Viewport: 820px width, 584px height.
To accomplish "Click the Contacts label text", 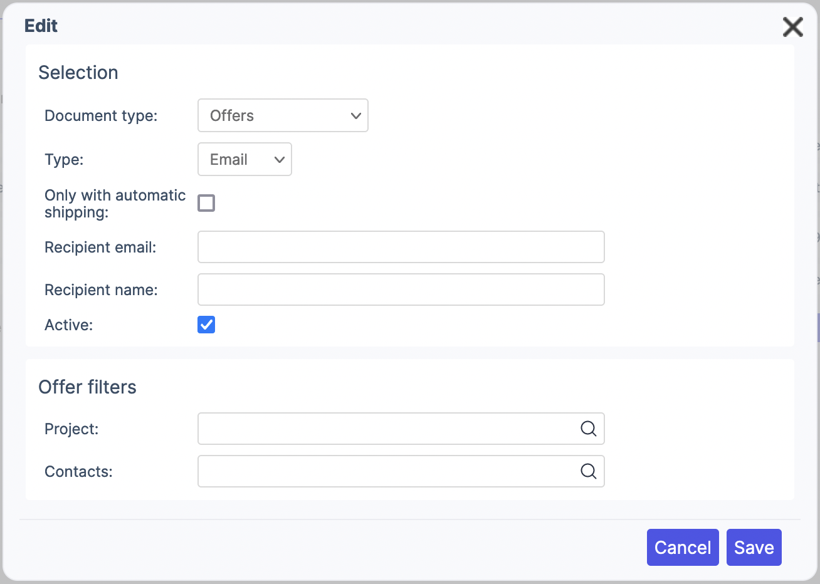I will pos(78,472).
